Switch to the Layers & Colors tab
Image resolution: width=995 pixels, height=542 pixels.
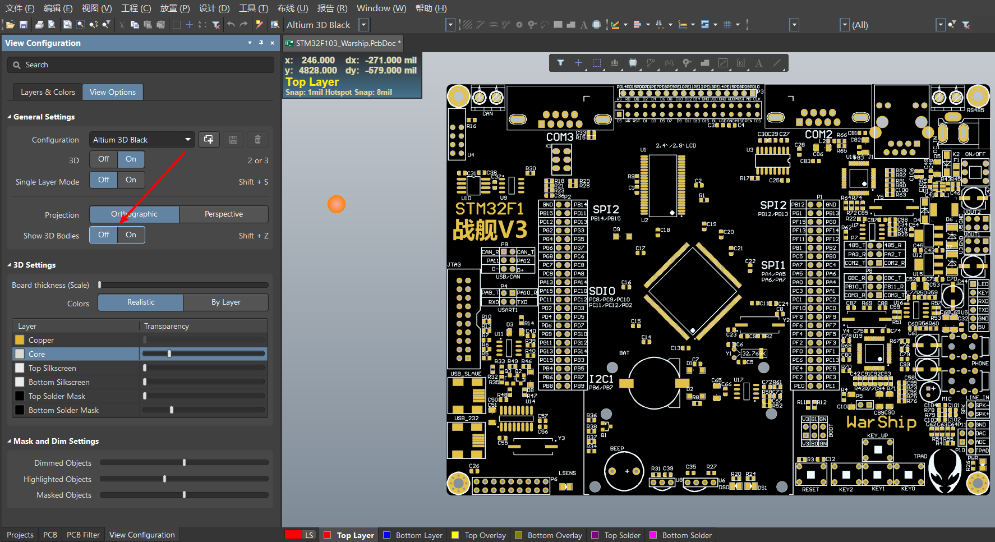48,92
